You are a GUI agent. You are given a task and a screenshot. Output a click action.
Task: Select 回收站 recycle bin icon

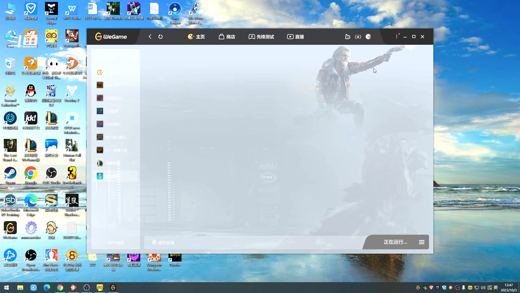[x=10, y=66]
